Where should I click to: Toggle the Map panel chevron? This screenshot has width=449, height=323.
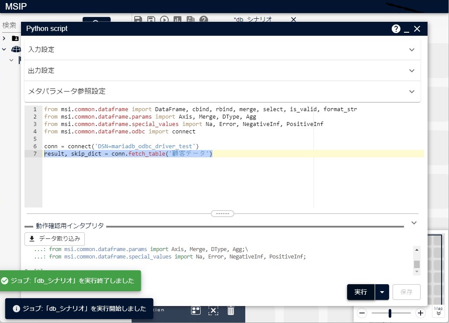click(439, 313)
